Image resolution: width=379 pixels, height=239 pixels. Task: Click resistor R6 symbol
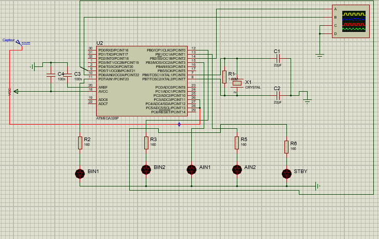click(286, 146)
